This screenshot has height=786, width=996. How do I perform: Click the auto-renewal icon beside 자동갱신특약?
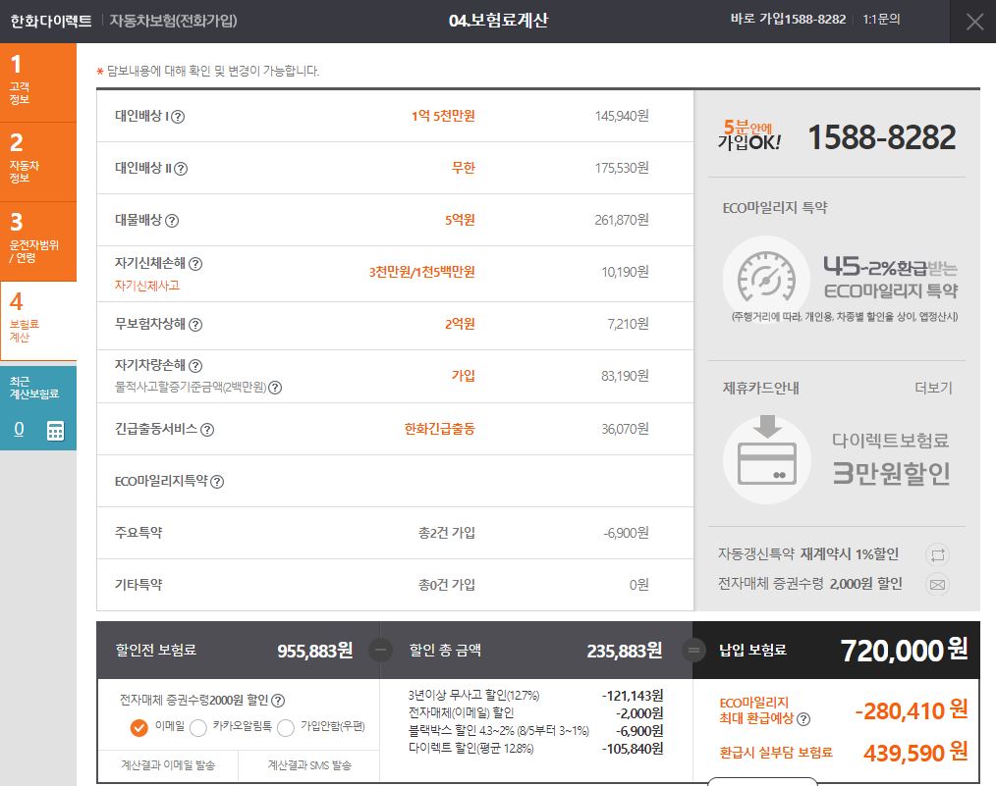click(938, 555)
